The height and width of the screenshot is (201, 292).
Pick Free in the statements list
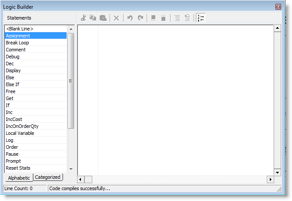[36, 91]
